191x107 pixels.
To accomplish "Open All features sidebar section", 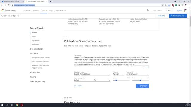I will tap(35, 72).
